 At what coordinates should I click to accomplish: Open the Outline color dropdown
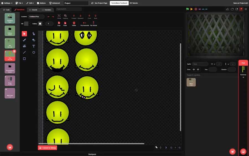41,24
